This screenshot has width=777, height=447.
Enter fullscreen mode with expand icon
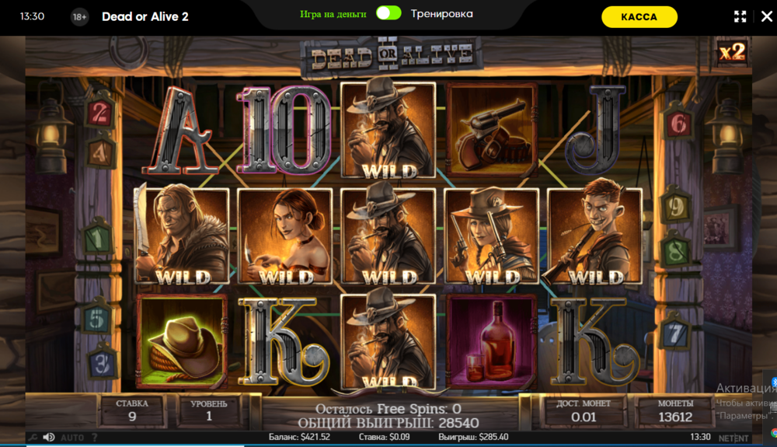pos(740,16)
